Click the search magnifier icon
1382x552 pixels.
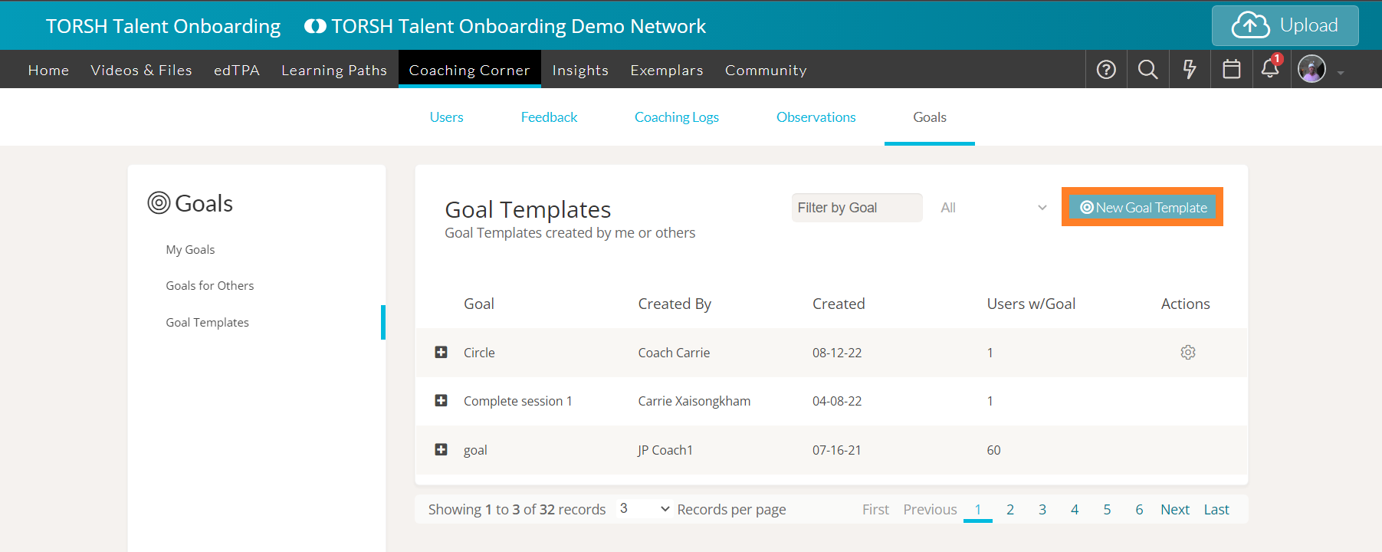tap(1147, 70)
